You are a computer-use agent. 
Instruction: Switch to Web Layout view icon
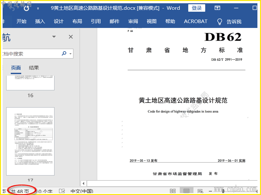pos(200,191)
